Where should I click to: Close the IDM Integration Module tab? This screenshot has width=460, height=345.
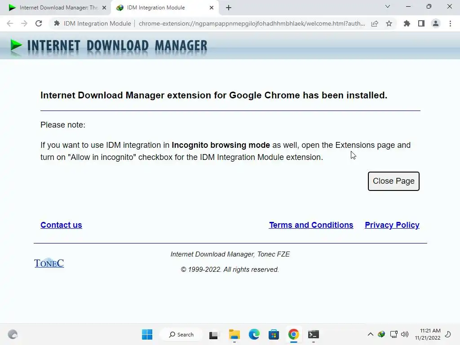(212, 8)
